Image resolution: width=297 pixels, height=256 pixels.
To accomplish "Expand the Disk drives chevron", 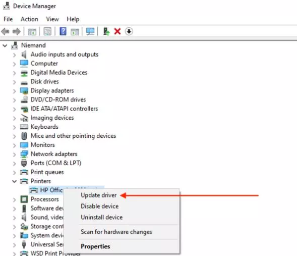I will coord(15,82).
